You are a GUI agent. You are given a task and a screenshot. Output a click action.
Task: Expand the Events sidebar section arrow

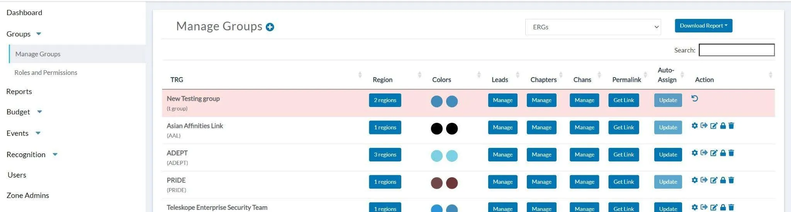pyautogui.click(x=38, y=133)
